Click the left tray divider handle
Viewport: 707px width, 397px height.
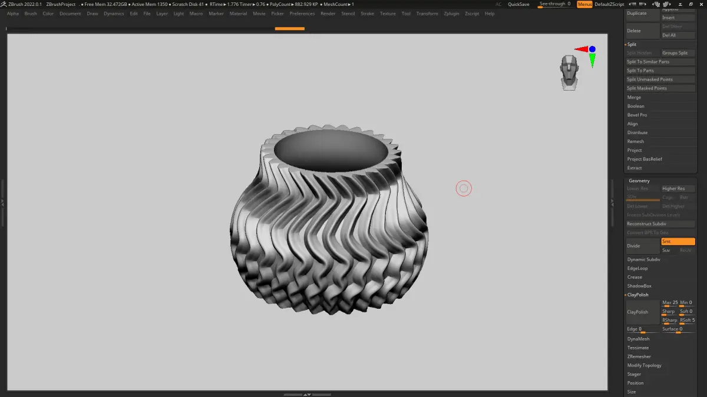point(2,202)
